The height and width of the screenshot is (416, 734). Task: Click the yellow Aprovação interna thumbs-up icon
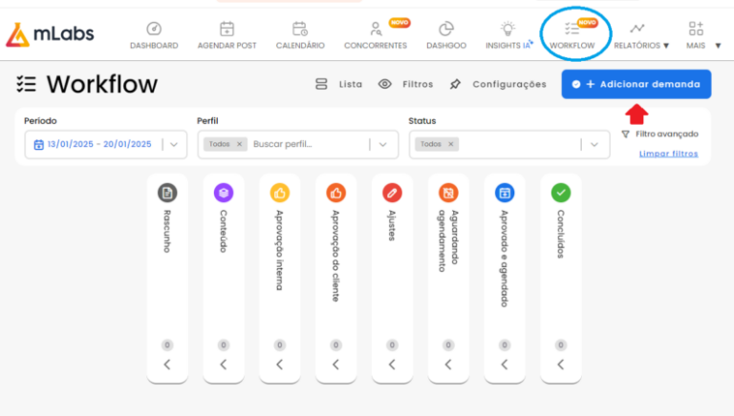(279, 193)
